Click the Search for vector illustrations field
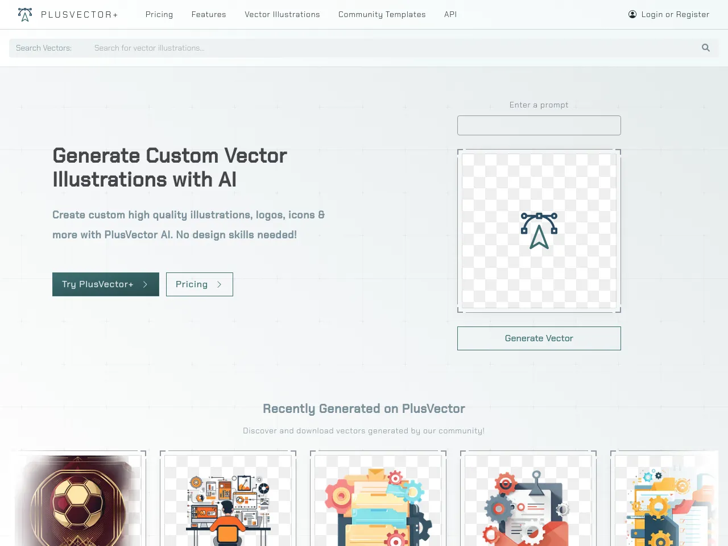728x546 pixels. tap(392, 48)
